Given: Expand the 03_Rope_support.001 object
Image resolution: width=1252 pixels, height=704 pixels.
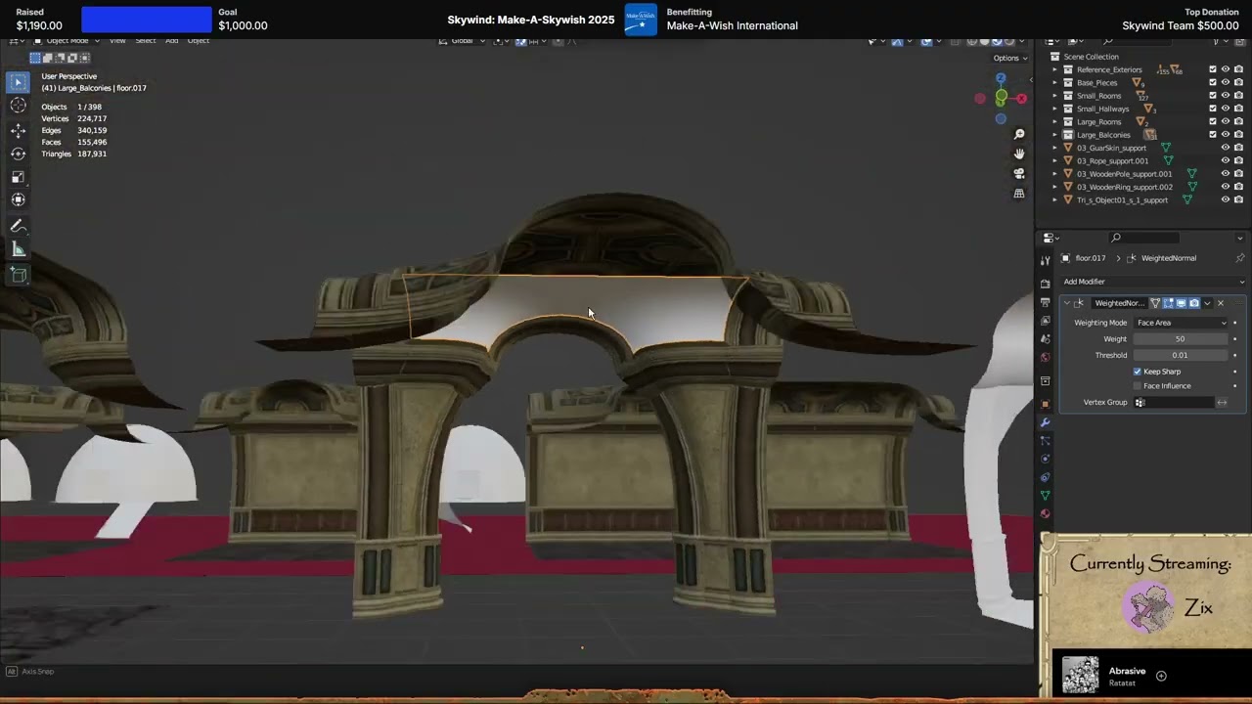Looking at the screenshot, I should coord(1055,160).
